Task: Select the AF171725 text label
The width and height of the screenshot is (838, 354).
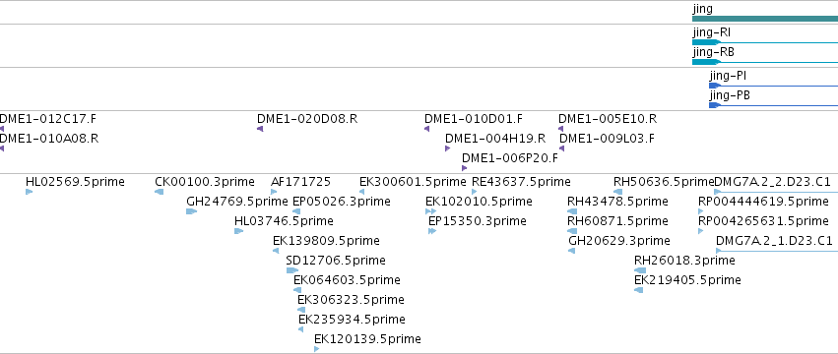Action: coord(301,182)
